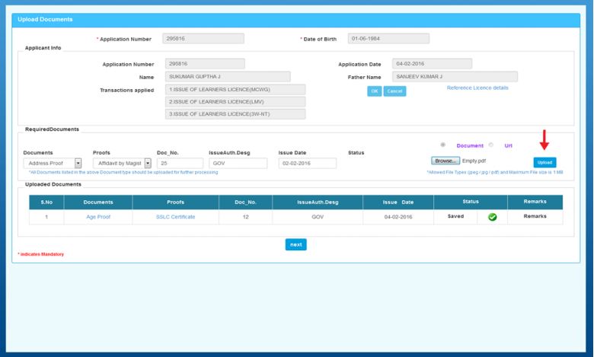Image resolution: width=594 pixels, height=357 pixels.
Task: Select the Document radio button
Action: point(443,145)
